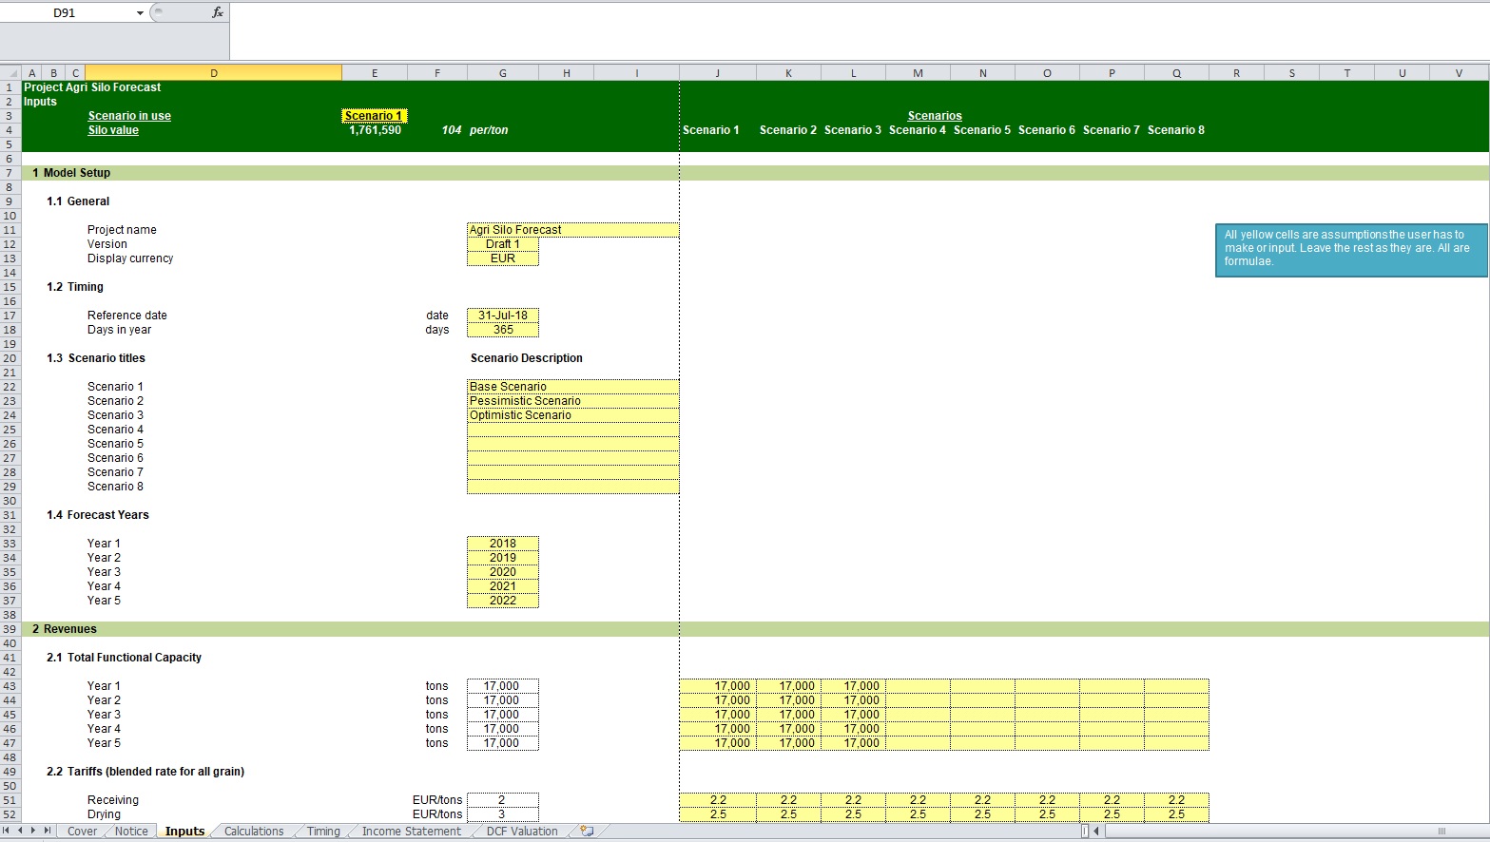Select the Project name cell 'Agri Silo Forecast'
1490x842 pixels.
573,230
